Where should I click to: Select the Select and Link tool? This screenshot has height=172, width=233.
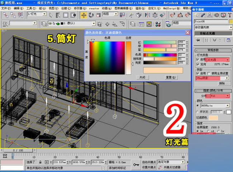click(x=5, y=15)
